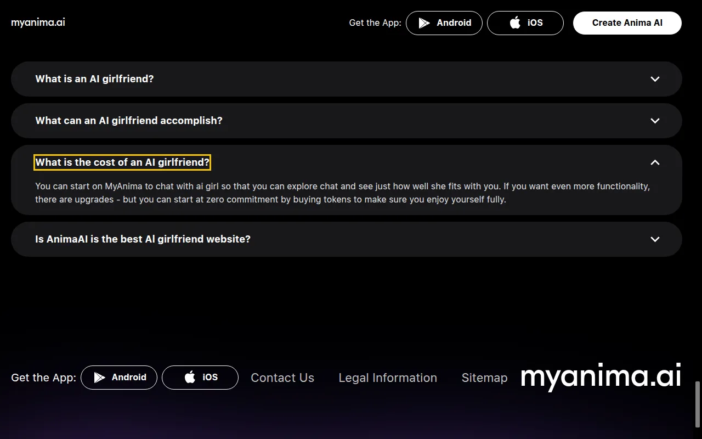
Task: Open the Contact Us link
Action: (x=282, y=378)
